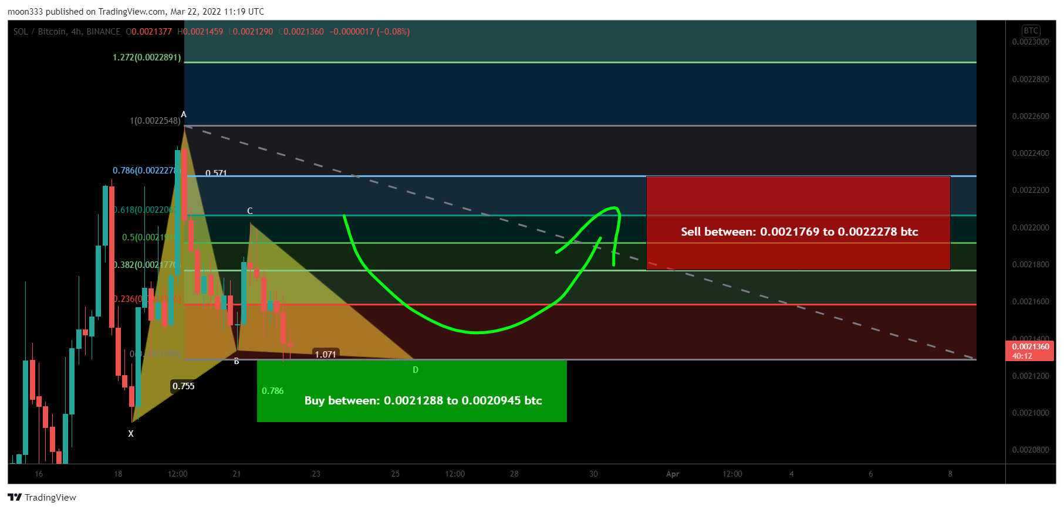Click the 0.382 Fibonacci level label

pos(145,265)
